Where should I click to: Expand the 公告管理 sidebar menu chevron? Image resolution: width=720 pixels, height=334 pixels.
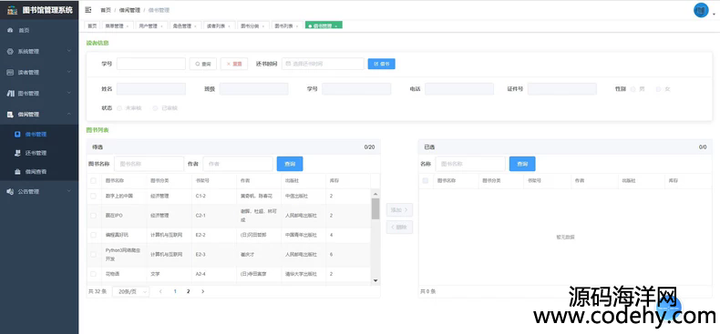69,191
